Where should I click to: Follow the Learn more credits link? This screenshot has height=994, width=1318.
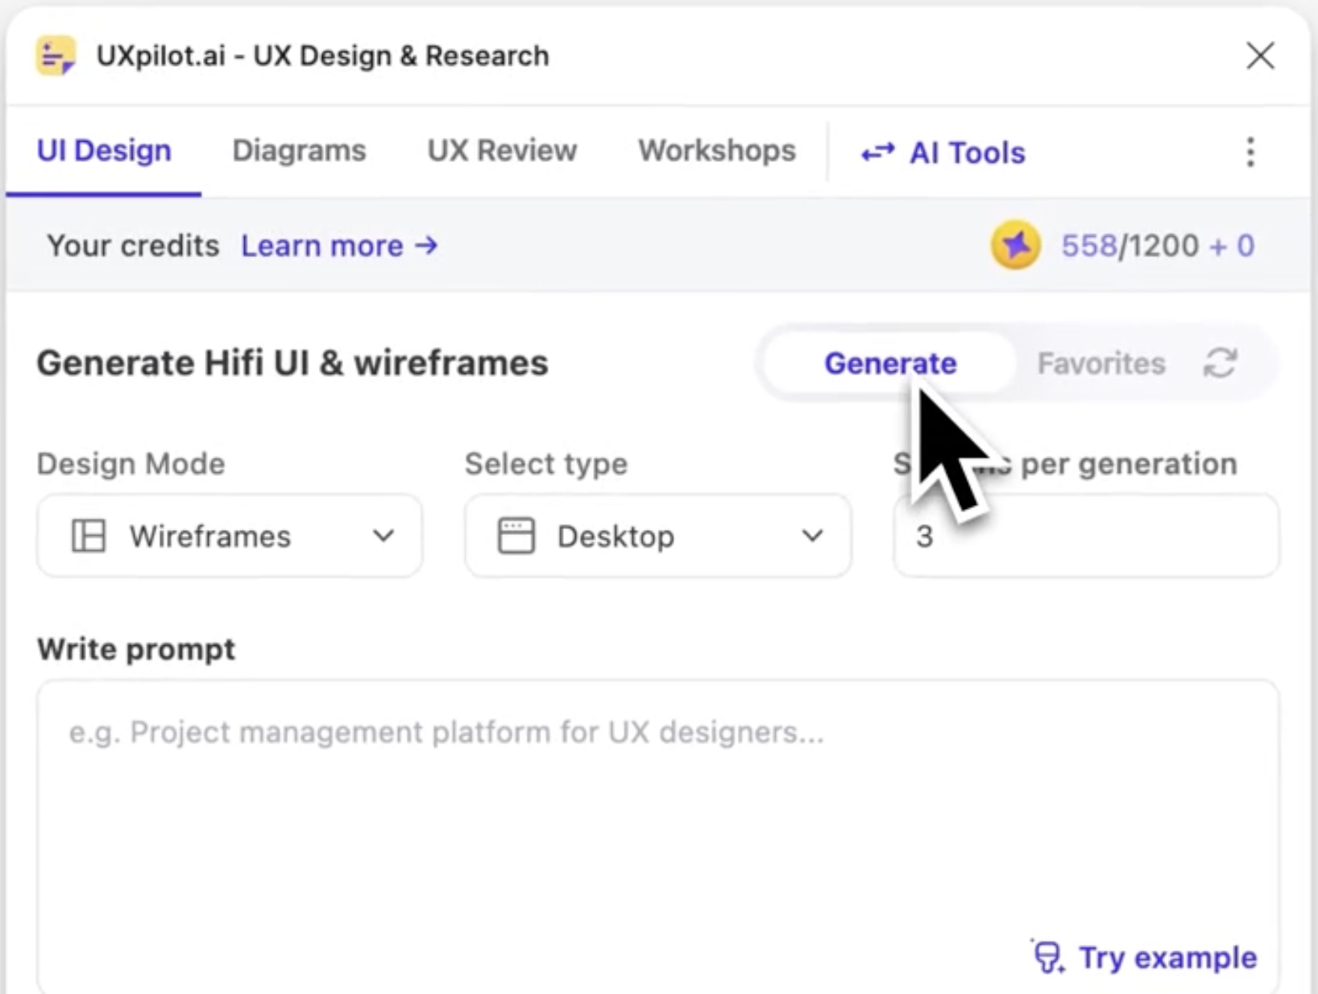(x=339, y=246)
